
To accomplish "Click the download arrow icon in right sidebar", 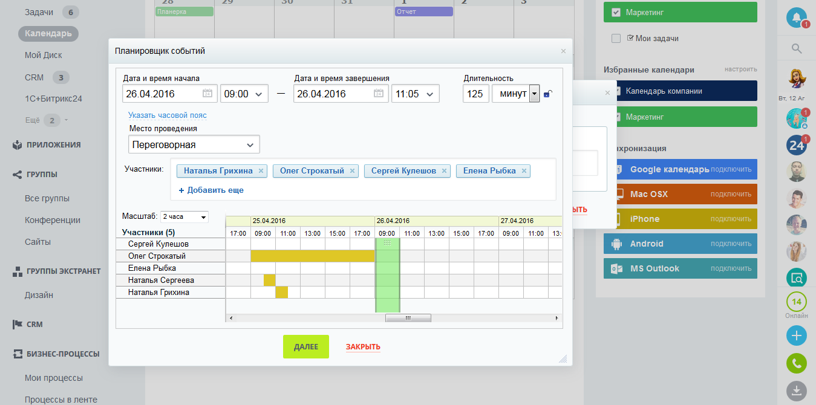I will pyautogui.click(x=796, y=390).
